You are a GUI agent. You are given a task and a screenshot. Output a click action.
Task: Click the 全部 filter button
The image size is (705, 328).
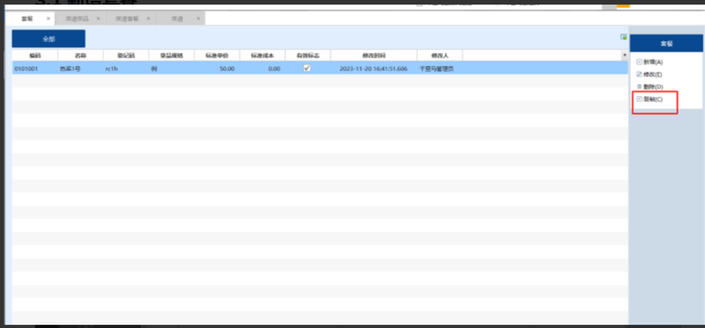point(48,39)
